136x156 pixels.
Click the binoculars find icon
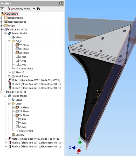tap(38, 9)
